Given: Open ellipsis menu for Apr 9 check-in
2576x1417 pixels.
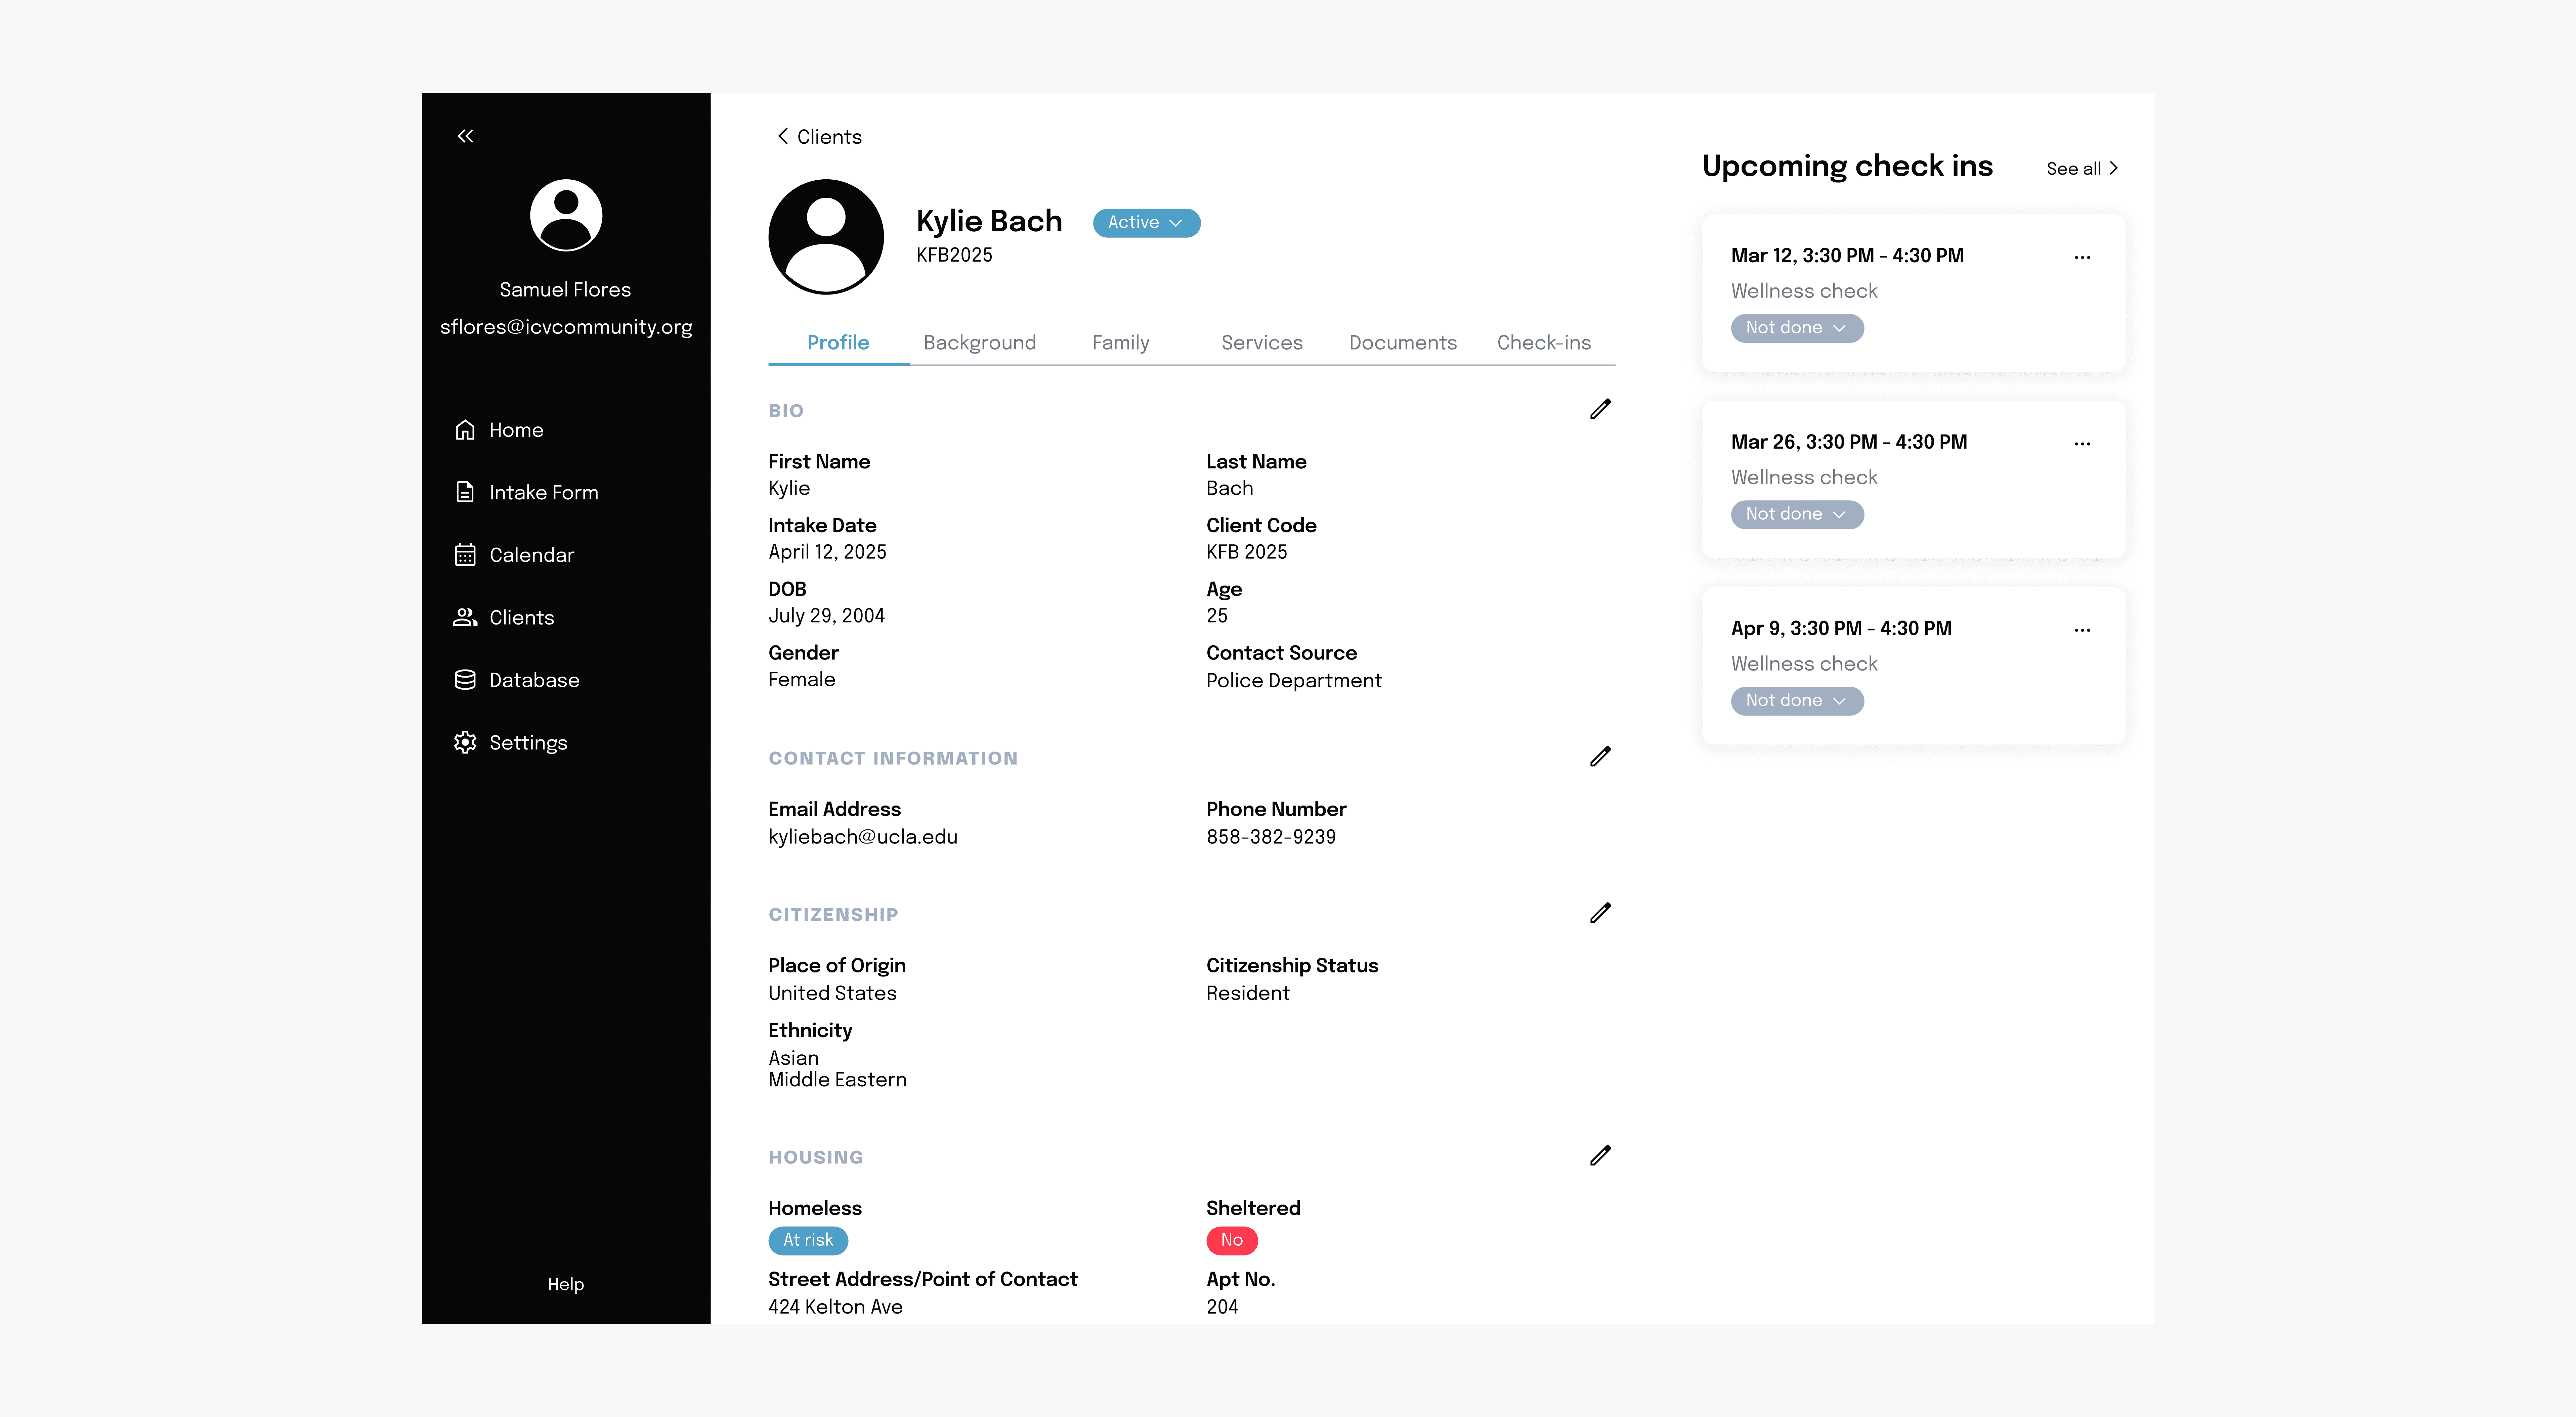Looking at the screenshot, I should click(x=2082, y=631).
